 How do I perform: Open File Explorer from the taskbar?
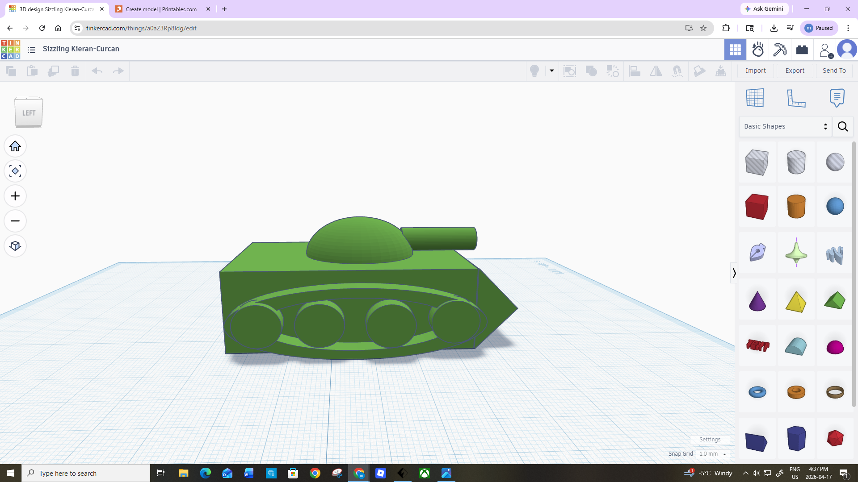183,473
